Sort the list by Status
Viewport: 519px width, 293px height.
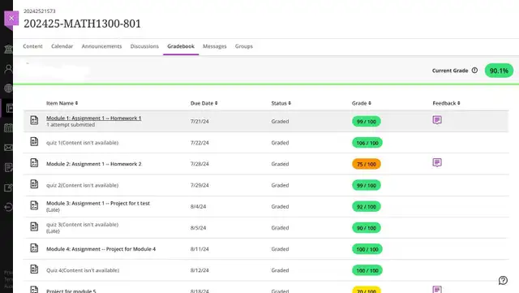click(x=281, y=103)
